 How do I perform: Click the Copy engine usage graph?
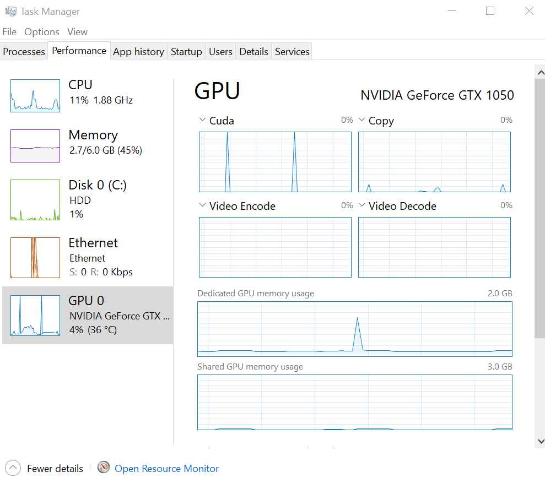click(x=434, y=162)
